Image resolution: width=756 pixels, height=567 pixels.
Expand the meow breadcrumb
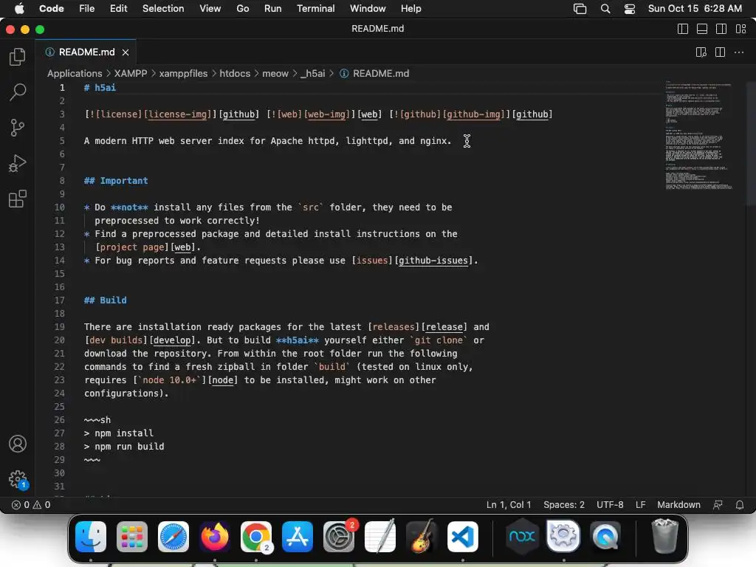[x=275, y=74]
